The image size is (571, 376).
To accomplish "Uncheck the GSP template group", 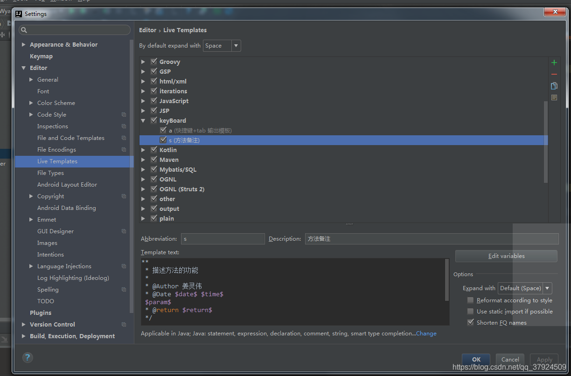I will (154, 71).
